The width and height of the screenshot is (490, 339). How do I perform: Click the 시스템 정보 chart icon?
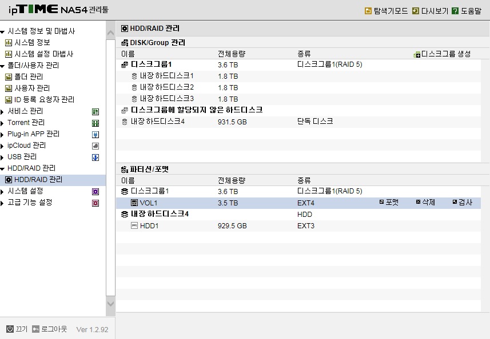(9, 43)
